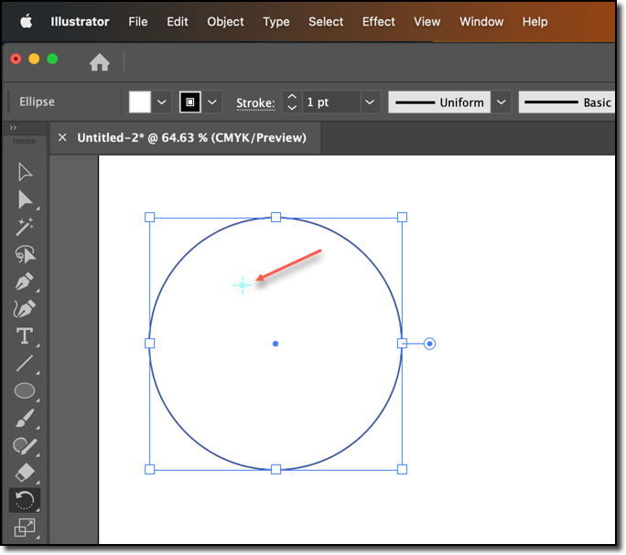Increase stroke weight with up stepper
Viewport: 626px width, 555px height.
tap(292, 97)
